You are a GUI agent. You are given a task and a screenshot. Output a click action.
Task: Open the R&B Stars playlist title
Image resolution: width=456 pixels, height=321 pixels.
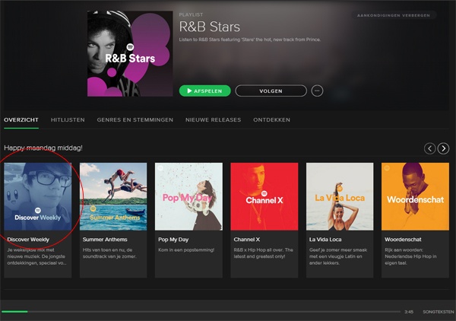click(210, 27)
